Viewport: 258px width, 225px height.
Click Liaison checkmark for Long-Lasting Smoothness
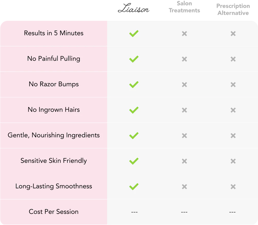point(134,187)
